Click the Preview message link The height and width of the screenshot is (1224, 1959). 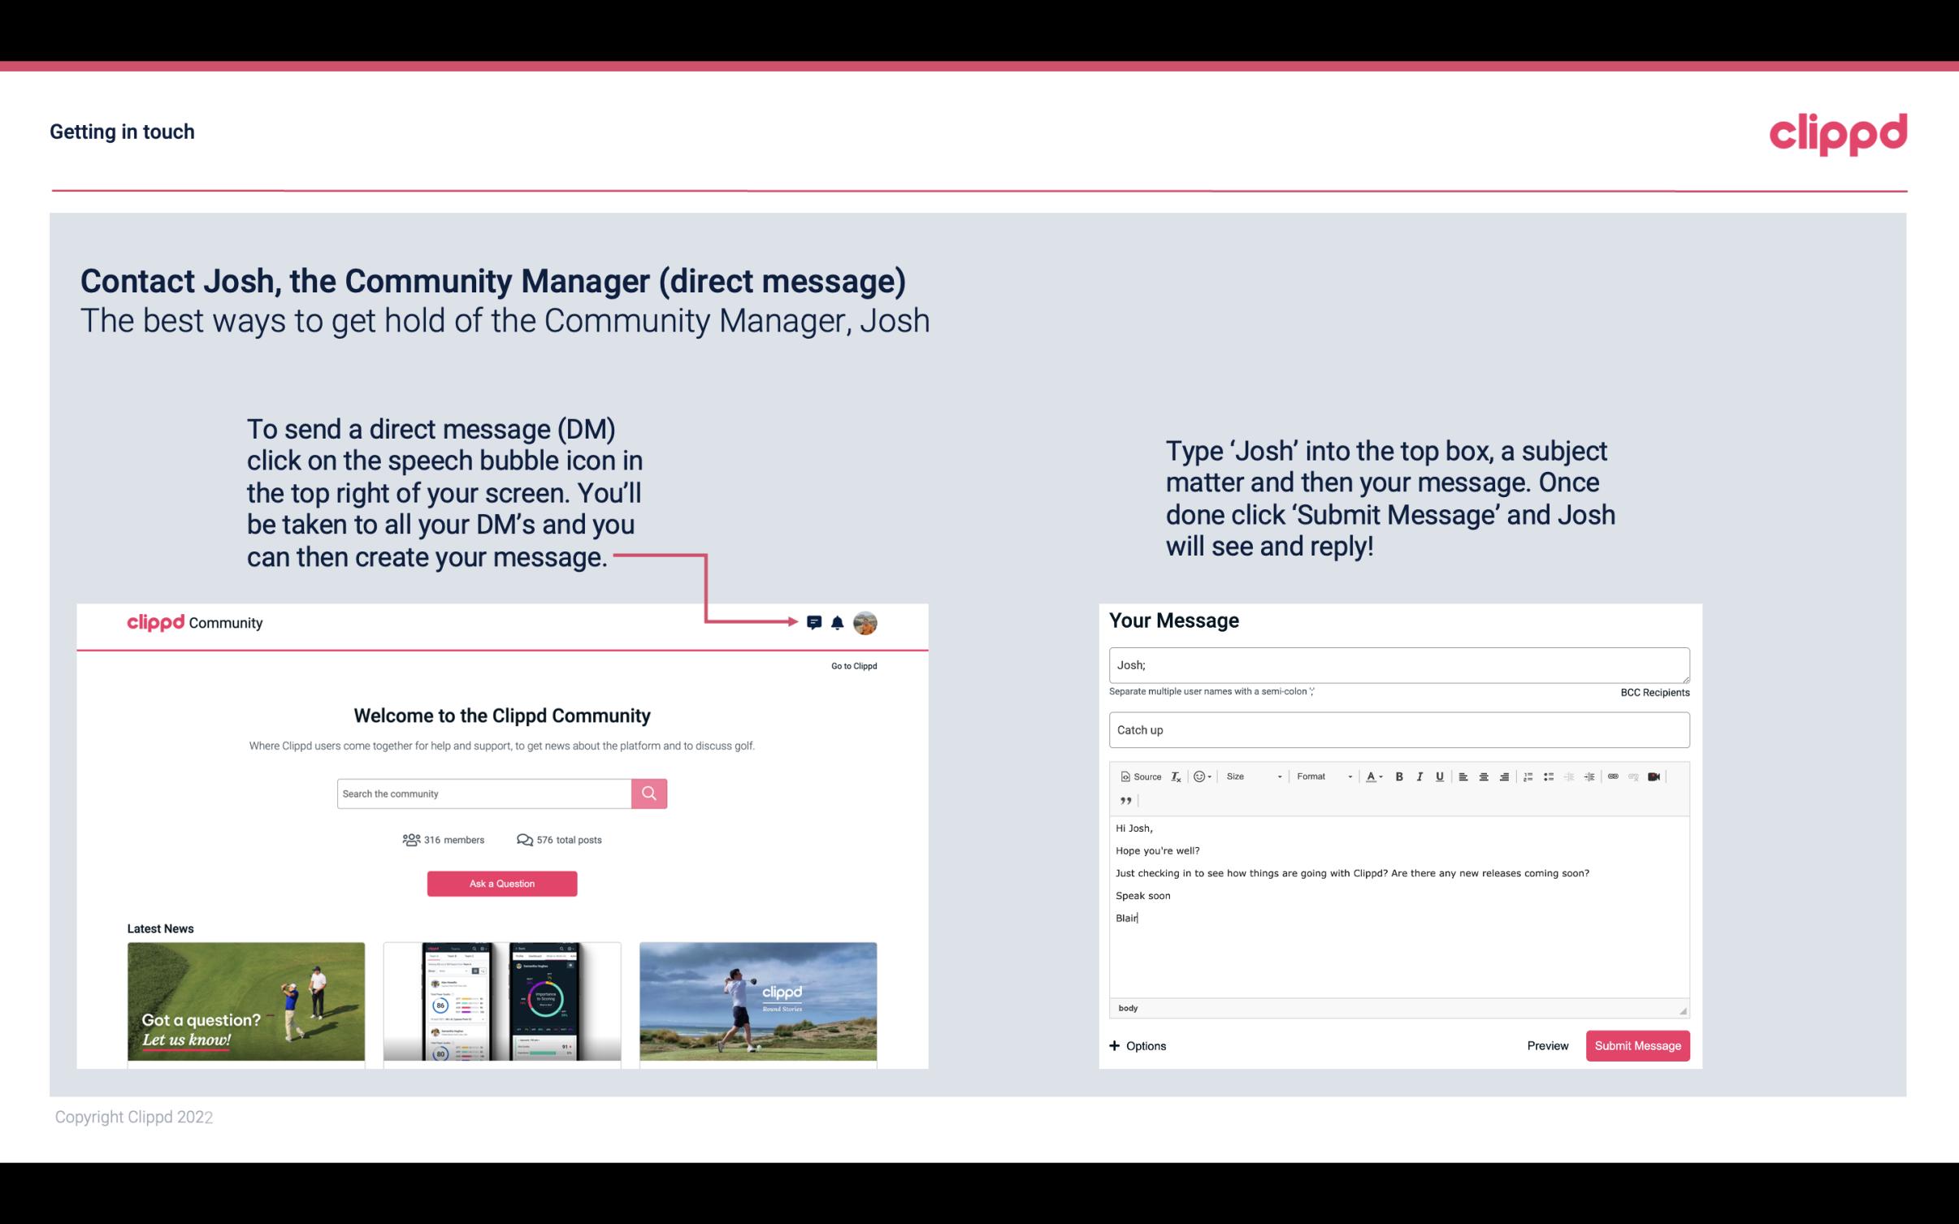(1547, 1046)
